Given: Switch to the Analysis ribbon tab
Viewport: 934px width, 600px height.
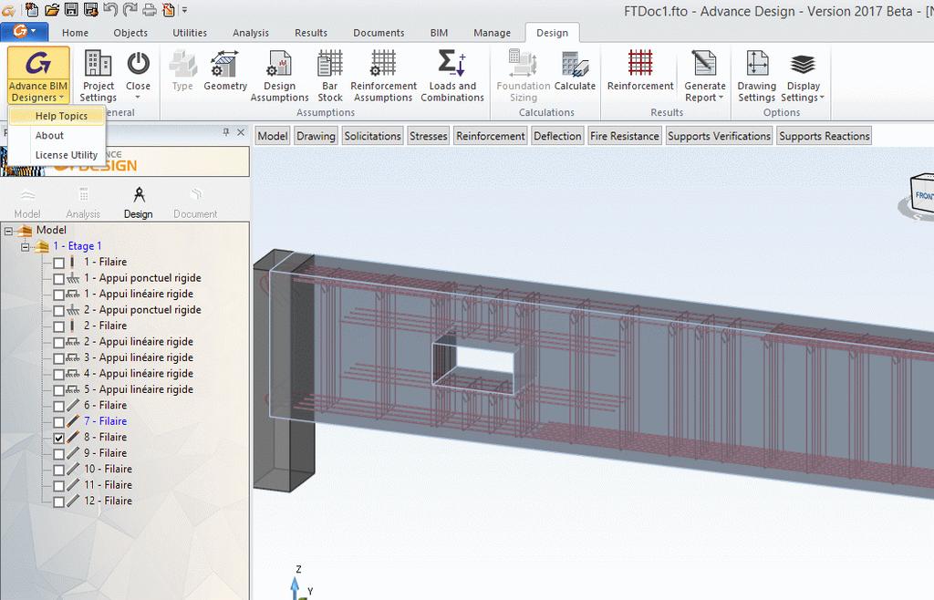Looking at the screenshot, I should [x=251, y=33].
